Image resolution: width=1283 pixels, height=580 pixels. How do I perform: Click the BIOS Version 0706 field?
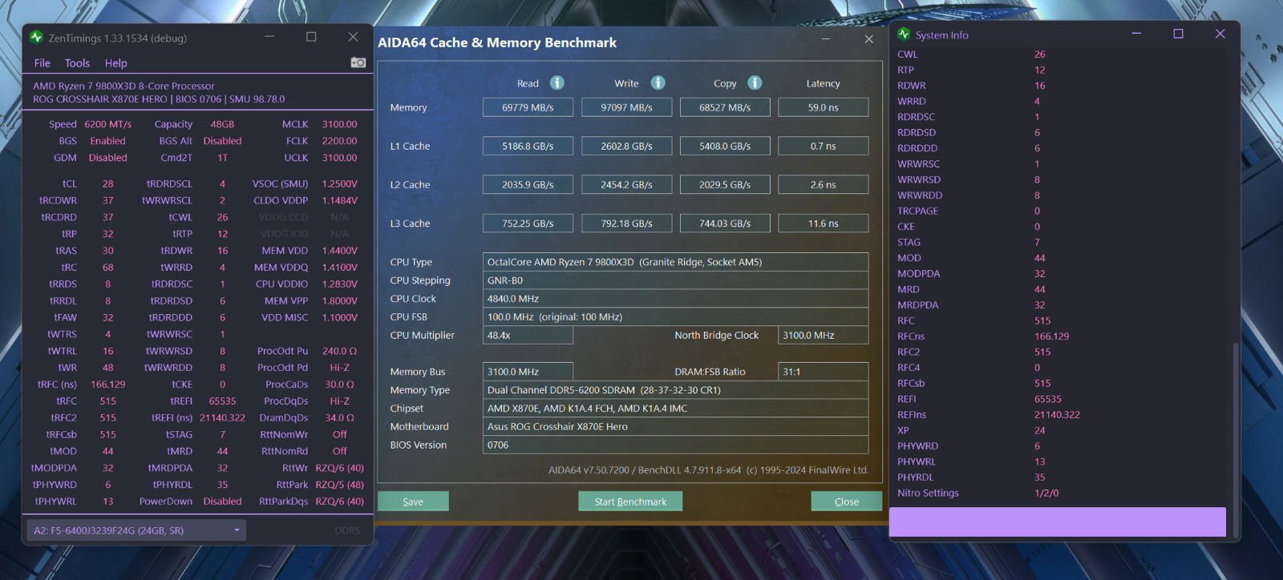[x=675, y=445]
